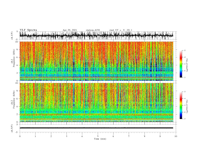Select the "ch.1 Frequency (kHz)" axis label
The width and height of the screenshot is (198, 153).
coord(13,58)
